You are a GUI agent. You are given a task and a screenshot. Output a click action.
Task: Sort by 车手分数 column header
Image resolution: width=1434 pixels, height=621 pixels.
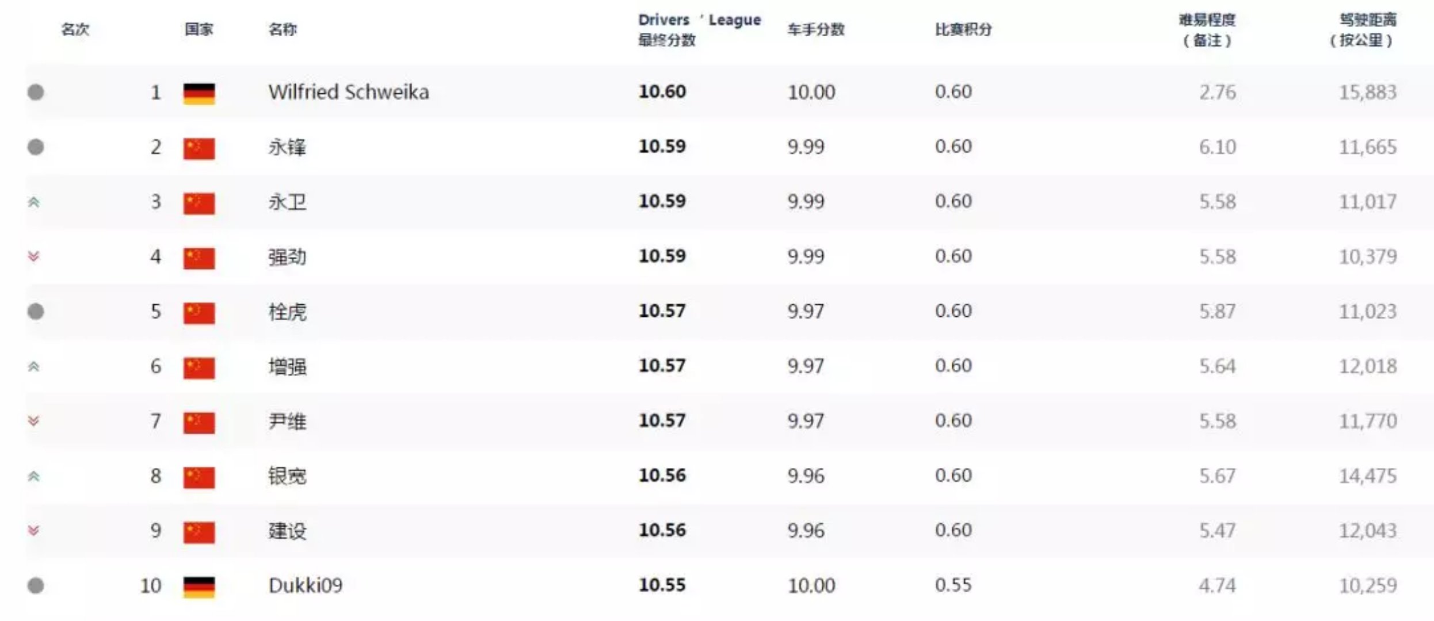point(815,29)
